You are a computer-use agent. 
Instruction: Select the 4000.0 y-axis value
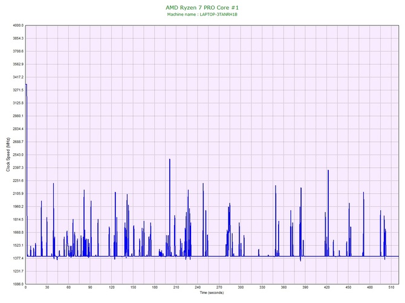[x=18, y=25]
